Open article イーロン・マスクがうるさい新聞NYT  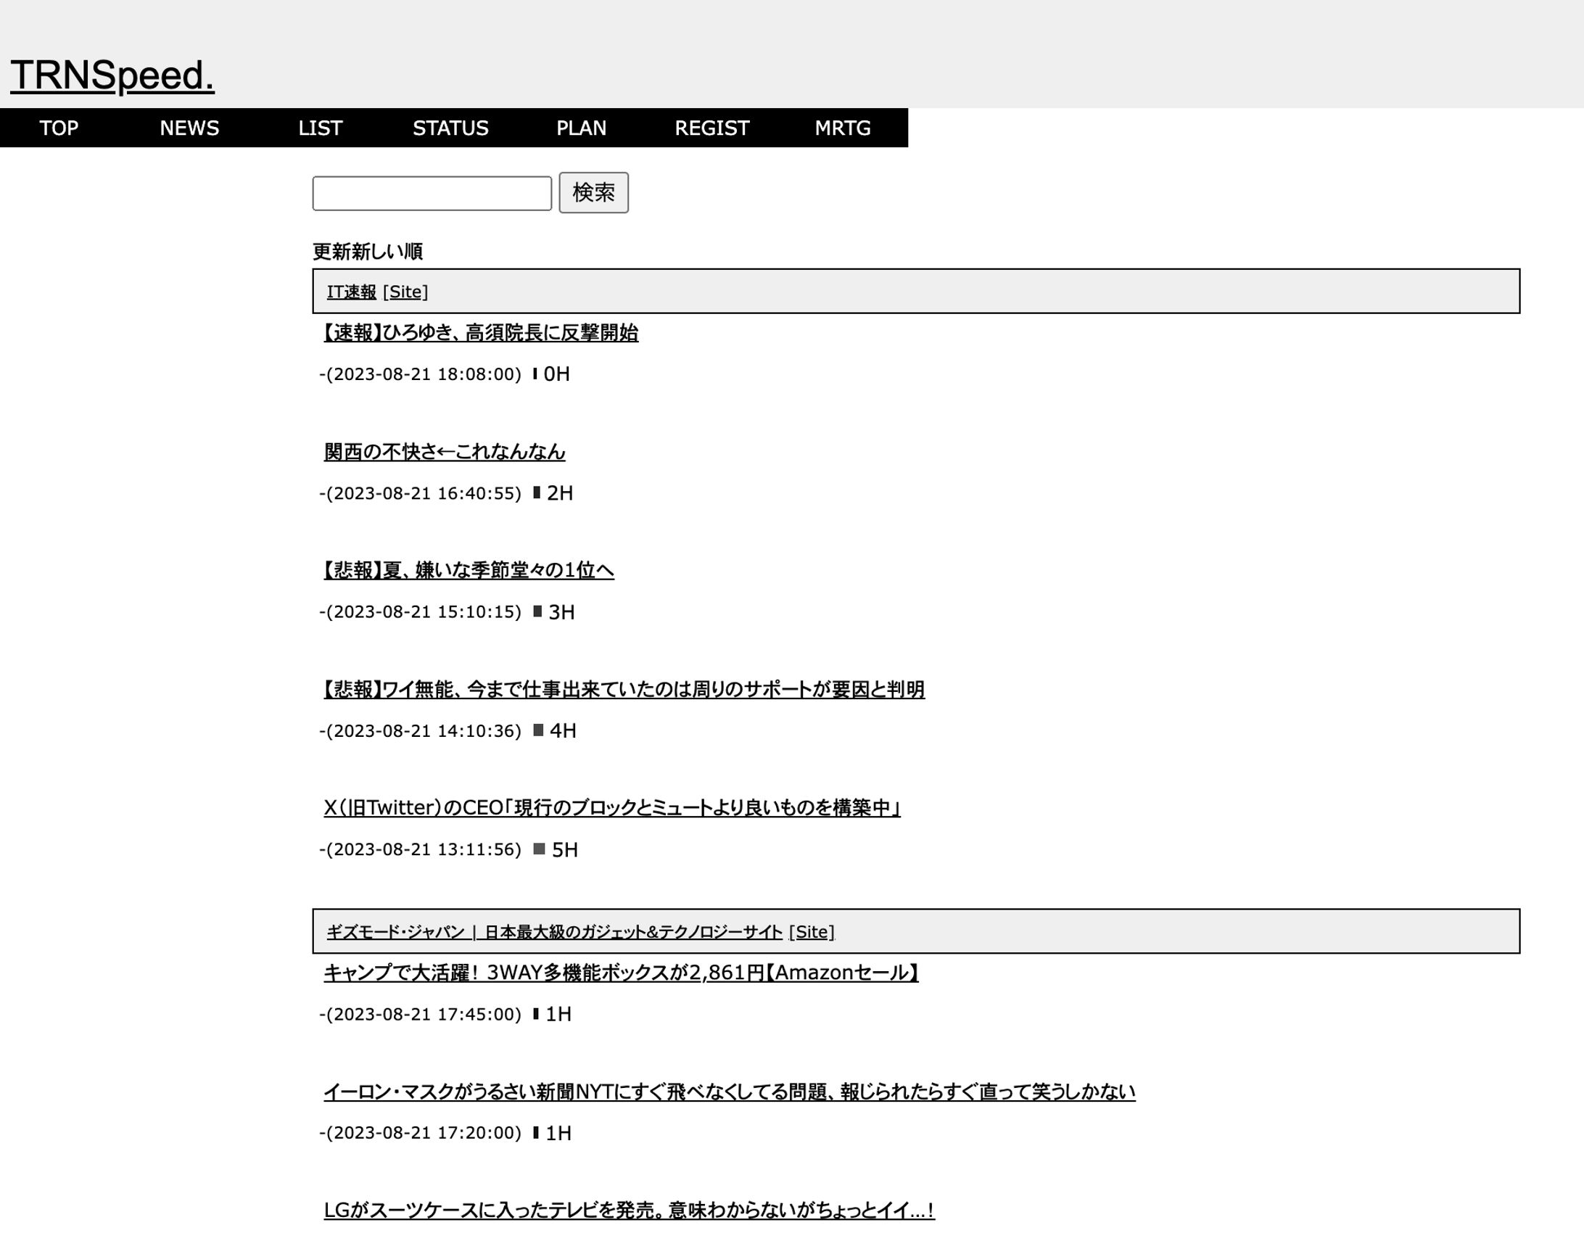pyautogui.click(x=729, y=1092)
